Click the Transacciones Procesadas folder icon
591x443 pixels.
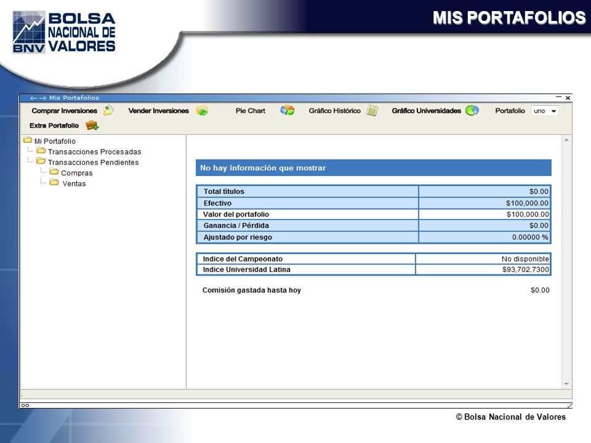(41, 150)
